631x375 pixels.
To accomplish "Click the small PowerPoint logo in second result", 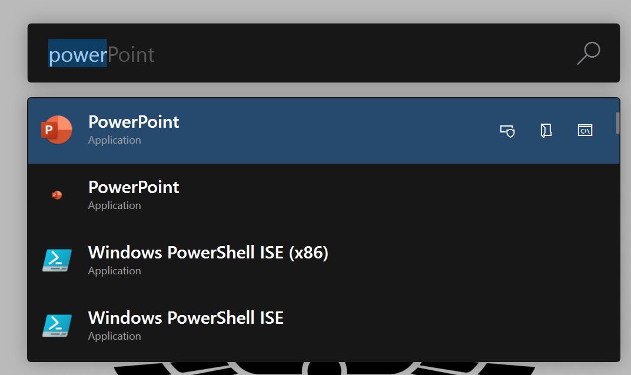I will [57, 195].
